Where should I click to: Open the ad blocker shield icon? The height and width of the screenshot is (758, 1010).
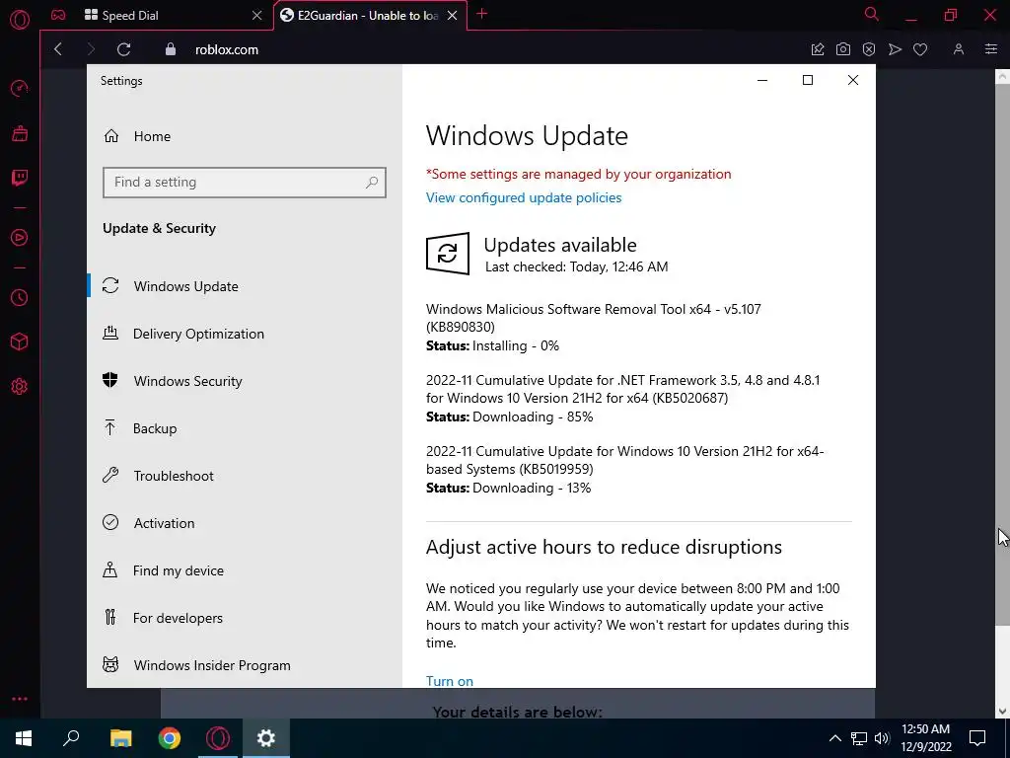(868, 49)
